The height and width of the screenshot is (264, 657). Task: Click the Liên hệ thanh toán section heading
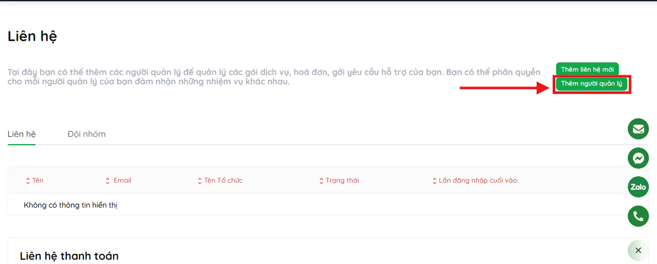(69, 256)
